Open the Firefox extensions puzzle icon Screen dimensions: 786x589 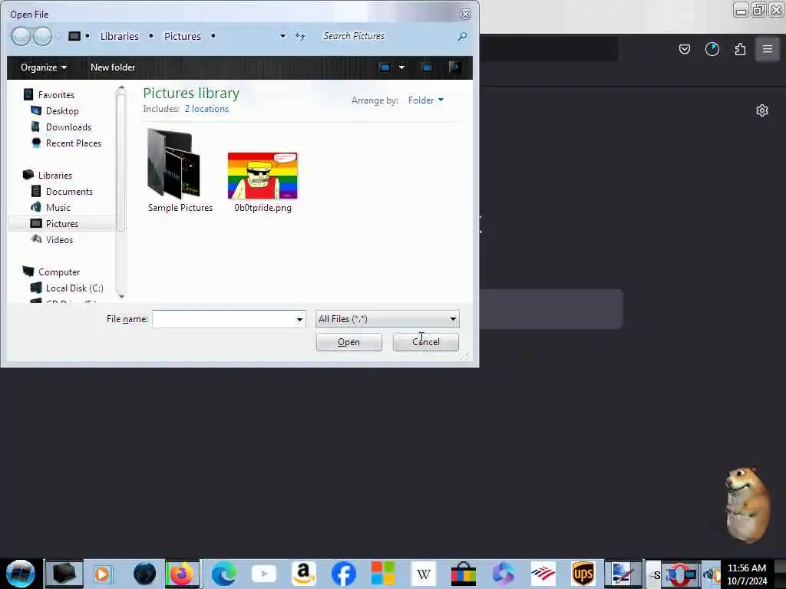click(x=740, y=49)
